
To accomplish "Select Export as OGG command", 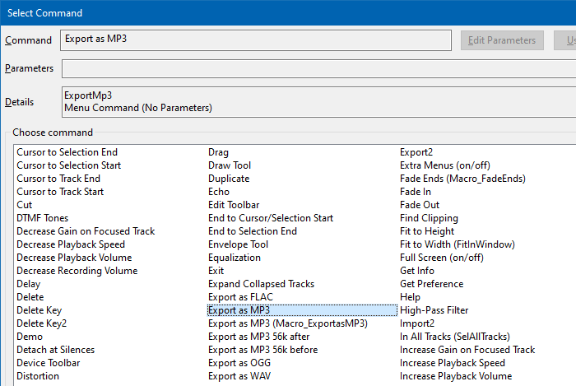I will pos(239,363).
